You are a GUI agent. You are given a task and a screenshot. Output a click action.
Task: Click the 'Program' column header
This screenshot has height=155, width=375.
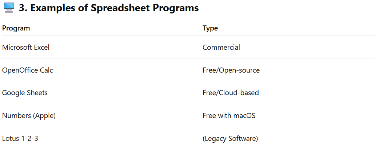click(16, 28)
